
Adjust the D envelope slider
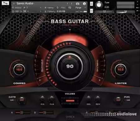point(46,113)
